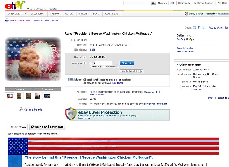Switch to Shipping and payments tab
This screenshot has height=167, width=229.
[47, 127]
